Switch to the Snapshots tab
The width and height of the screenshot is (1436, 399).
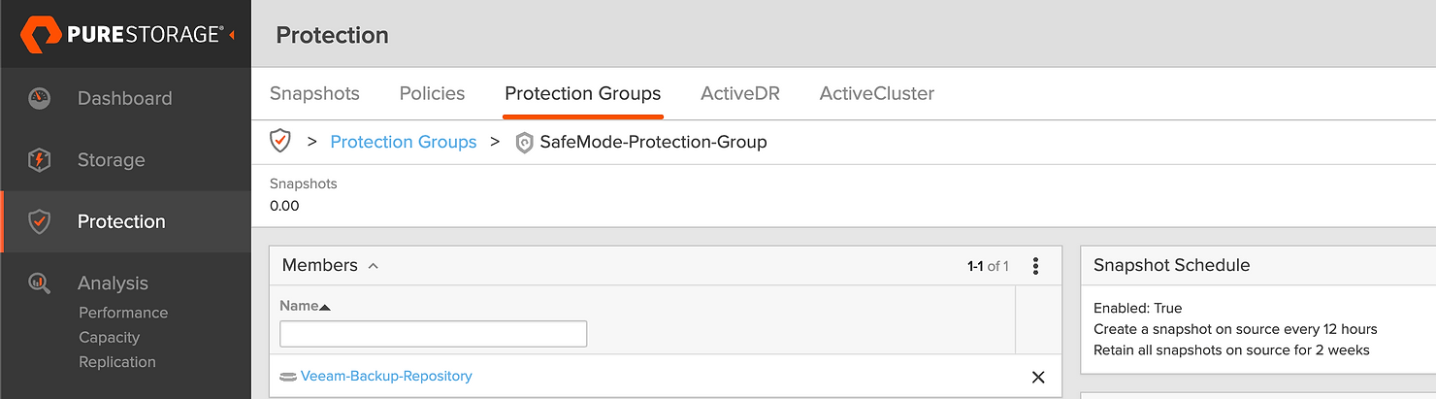coord(314,94)
